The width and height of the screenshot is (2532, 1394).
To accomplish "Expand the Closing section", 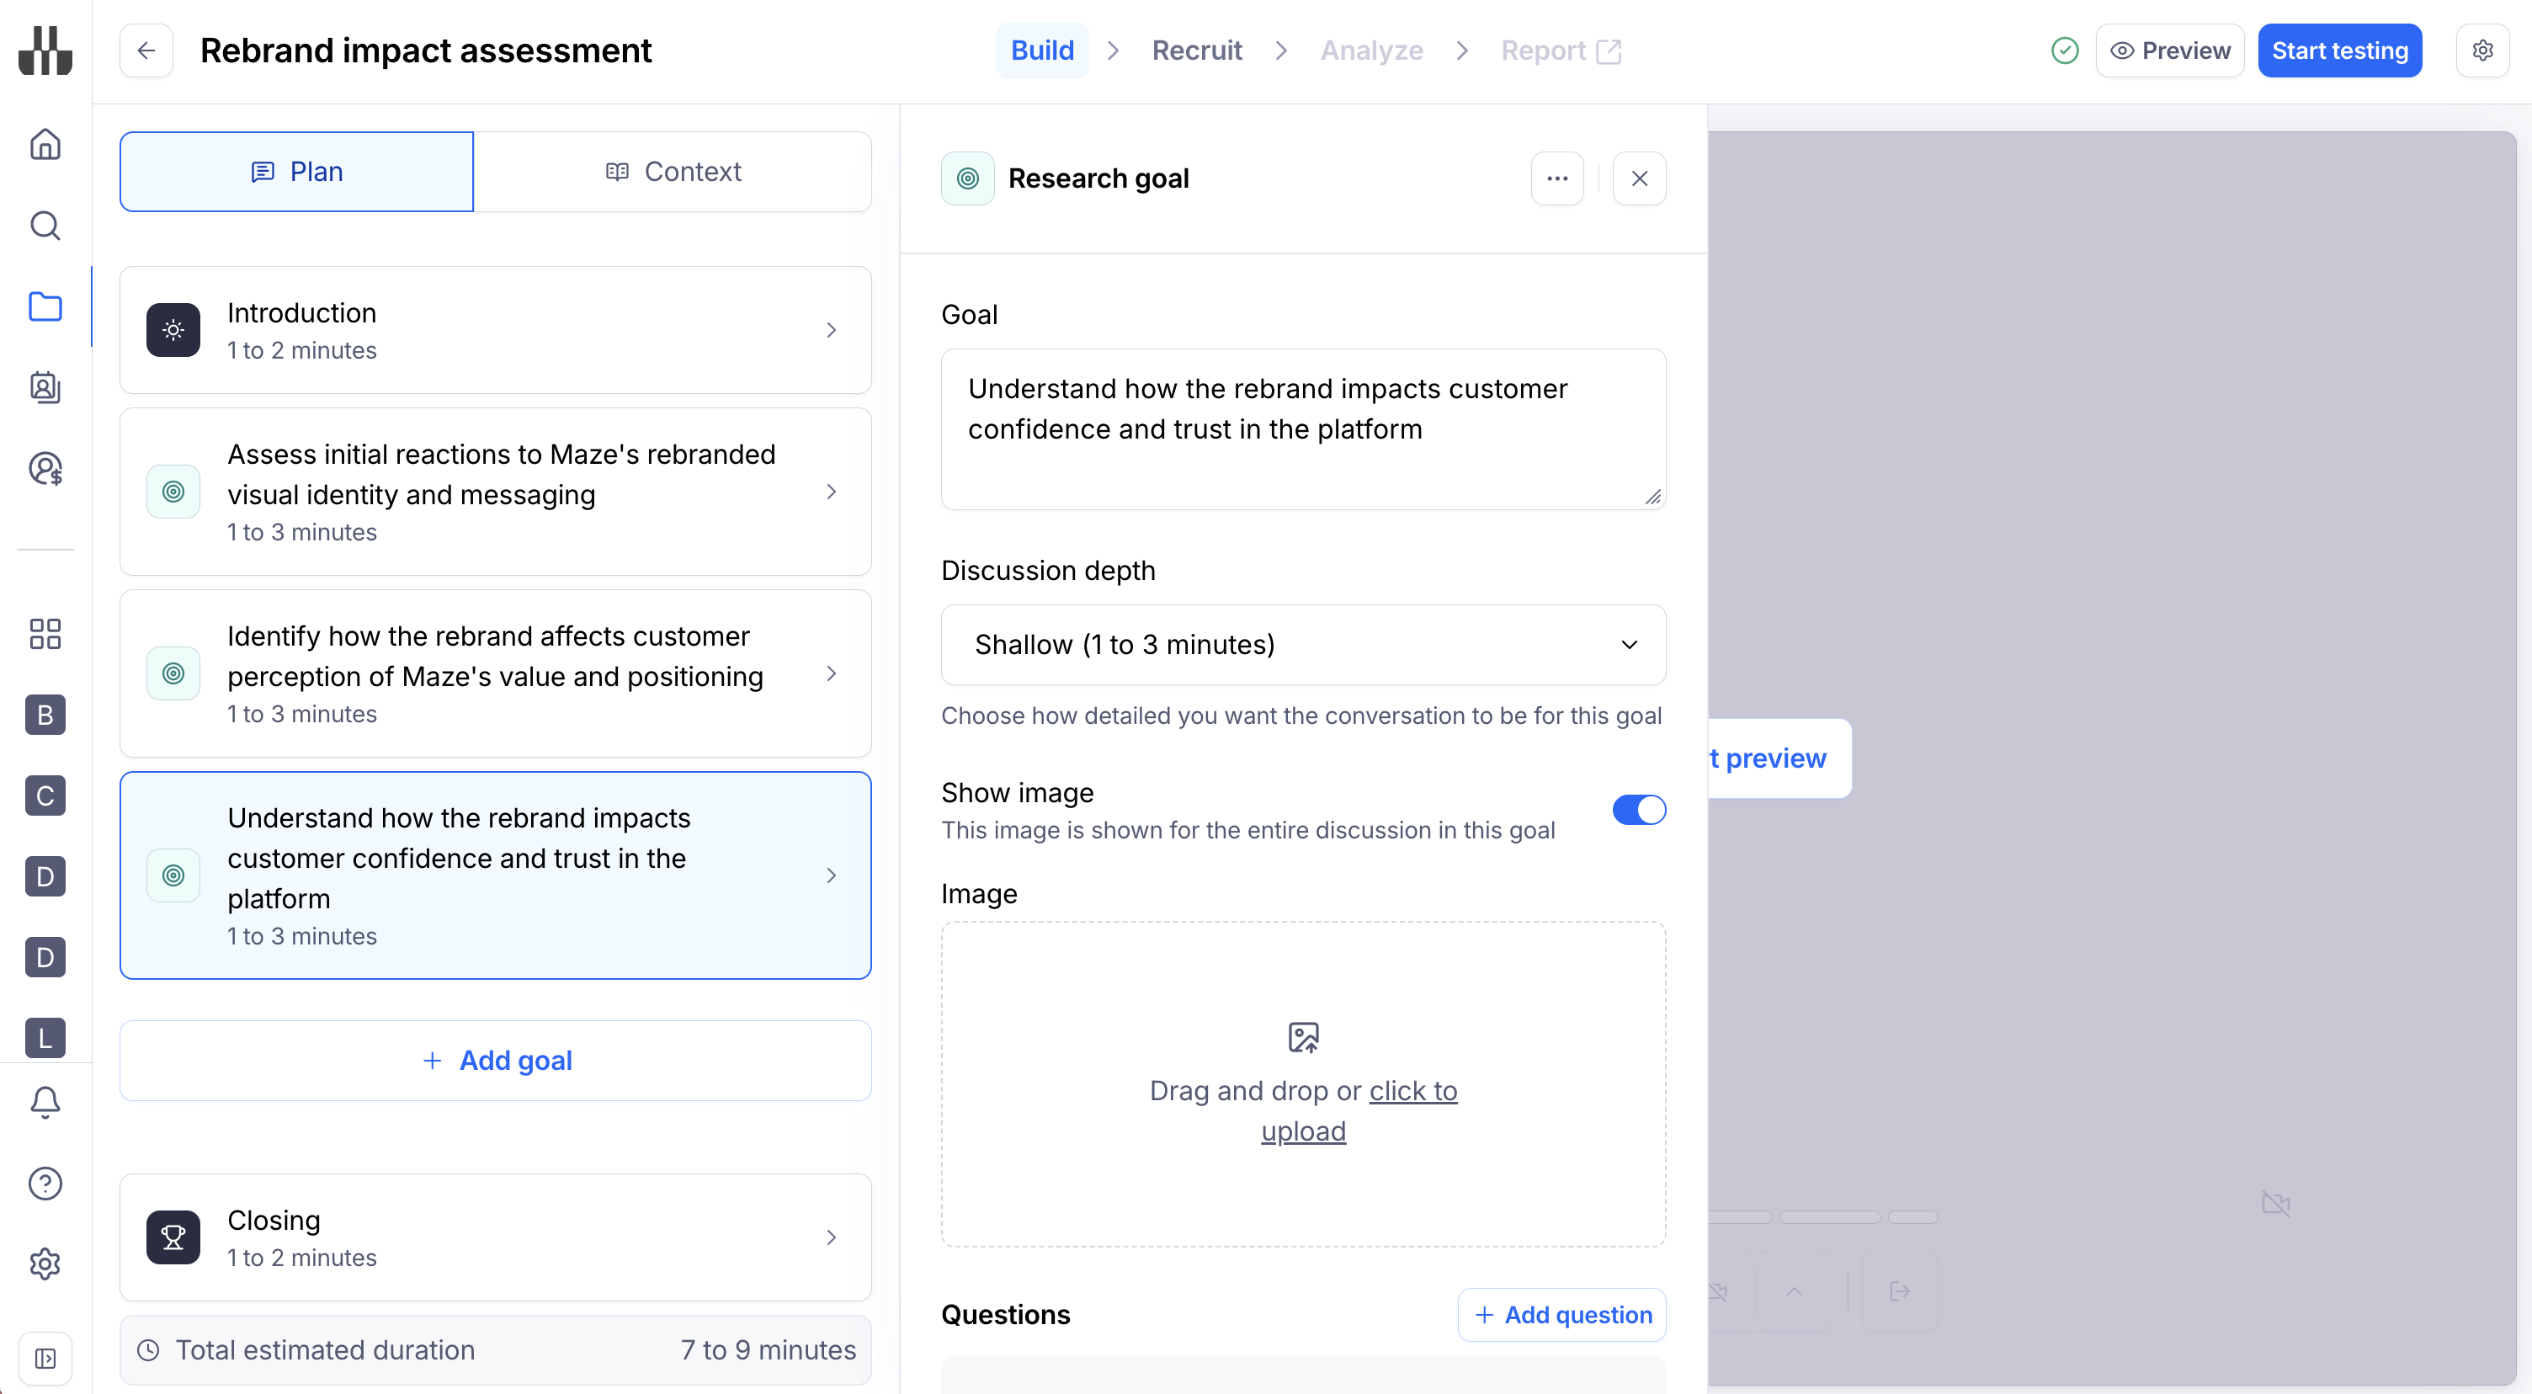I will (496, 1237).
